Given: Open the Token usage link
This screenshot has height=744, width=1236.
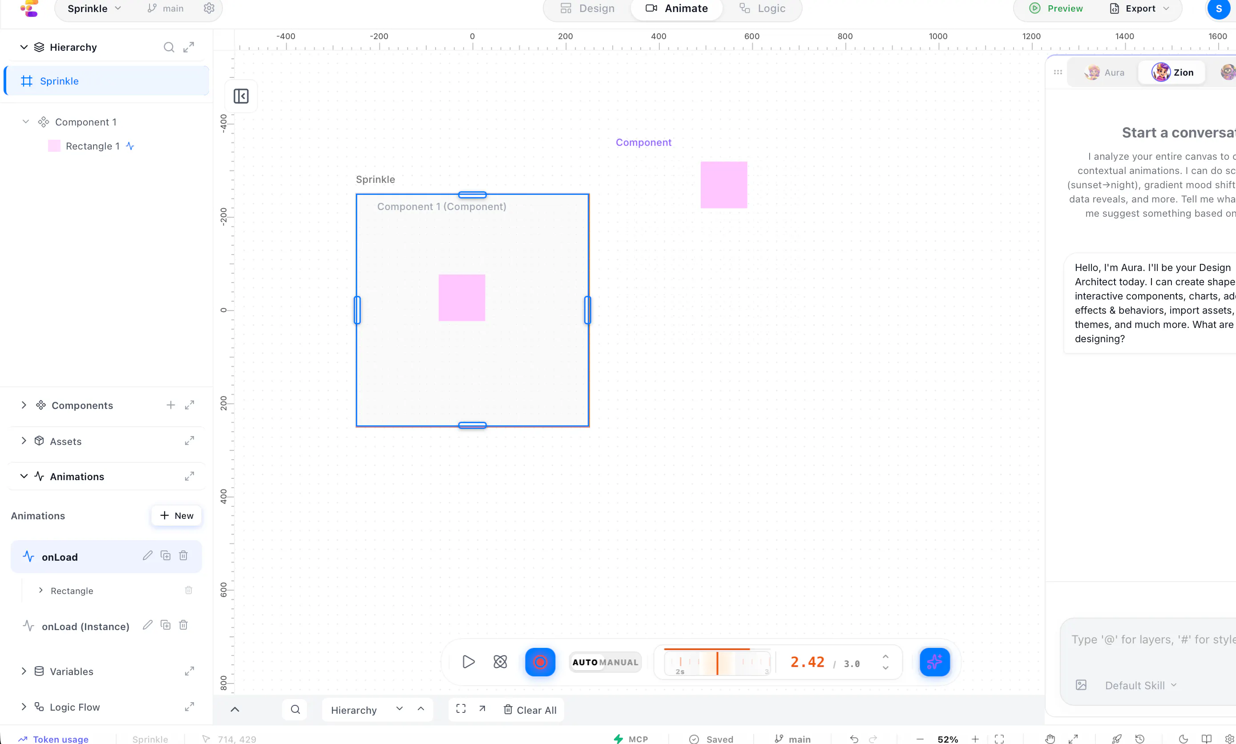Looking at the screenshot, I should click(53, 739).
